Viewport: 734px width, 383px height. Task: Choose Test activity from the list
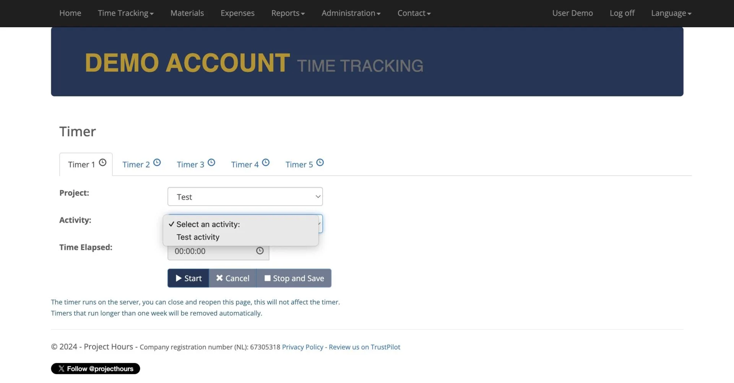pyautogui.click(x=198, y=237)
